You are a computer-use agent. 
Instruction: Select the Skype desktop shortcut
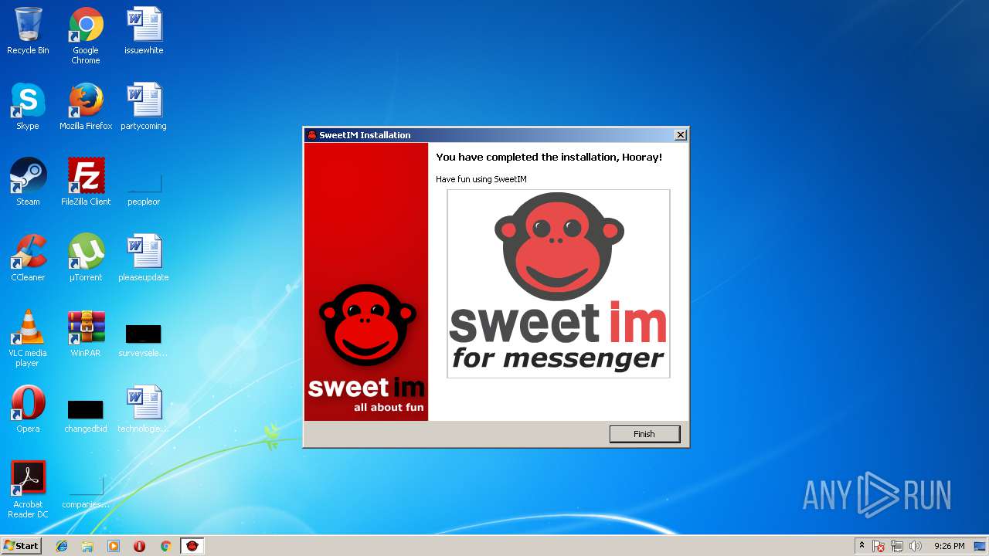pyautogui.click(x=28, y=107)
